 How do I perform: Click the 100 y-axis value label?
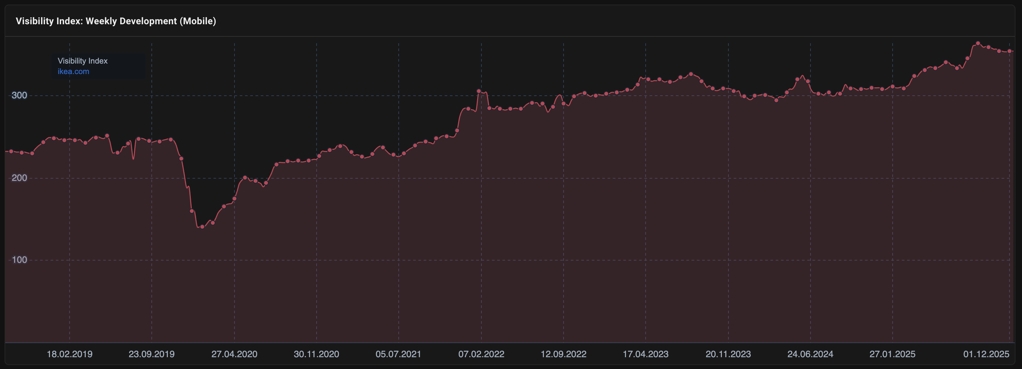click(19, 260)
